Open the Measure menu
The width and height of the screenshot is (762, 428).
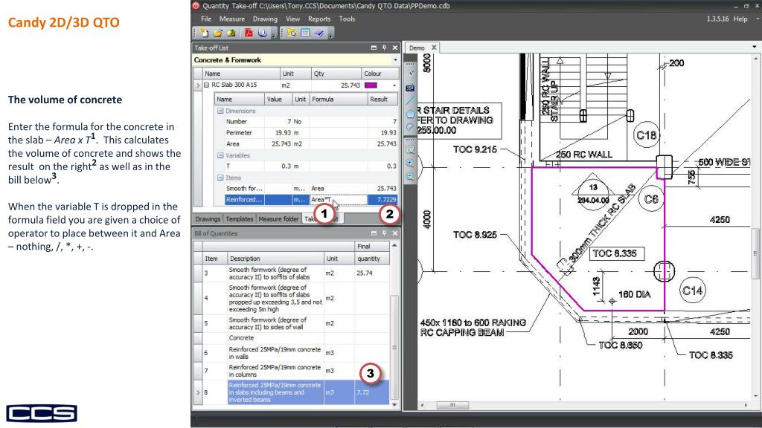tap(232, 19)
